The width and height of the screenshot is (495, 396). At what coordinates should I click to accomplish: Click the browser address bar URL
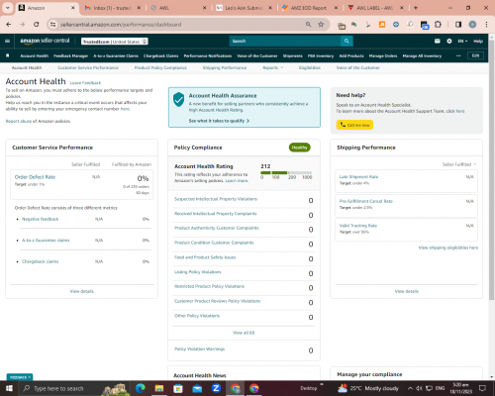coord(121,25)
